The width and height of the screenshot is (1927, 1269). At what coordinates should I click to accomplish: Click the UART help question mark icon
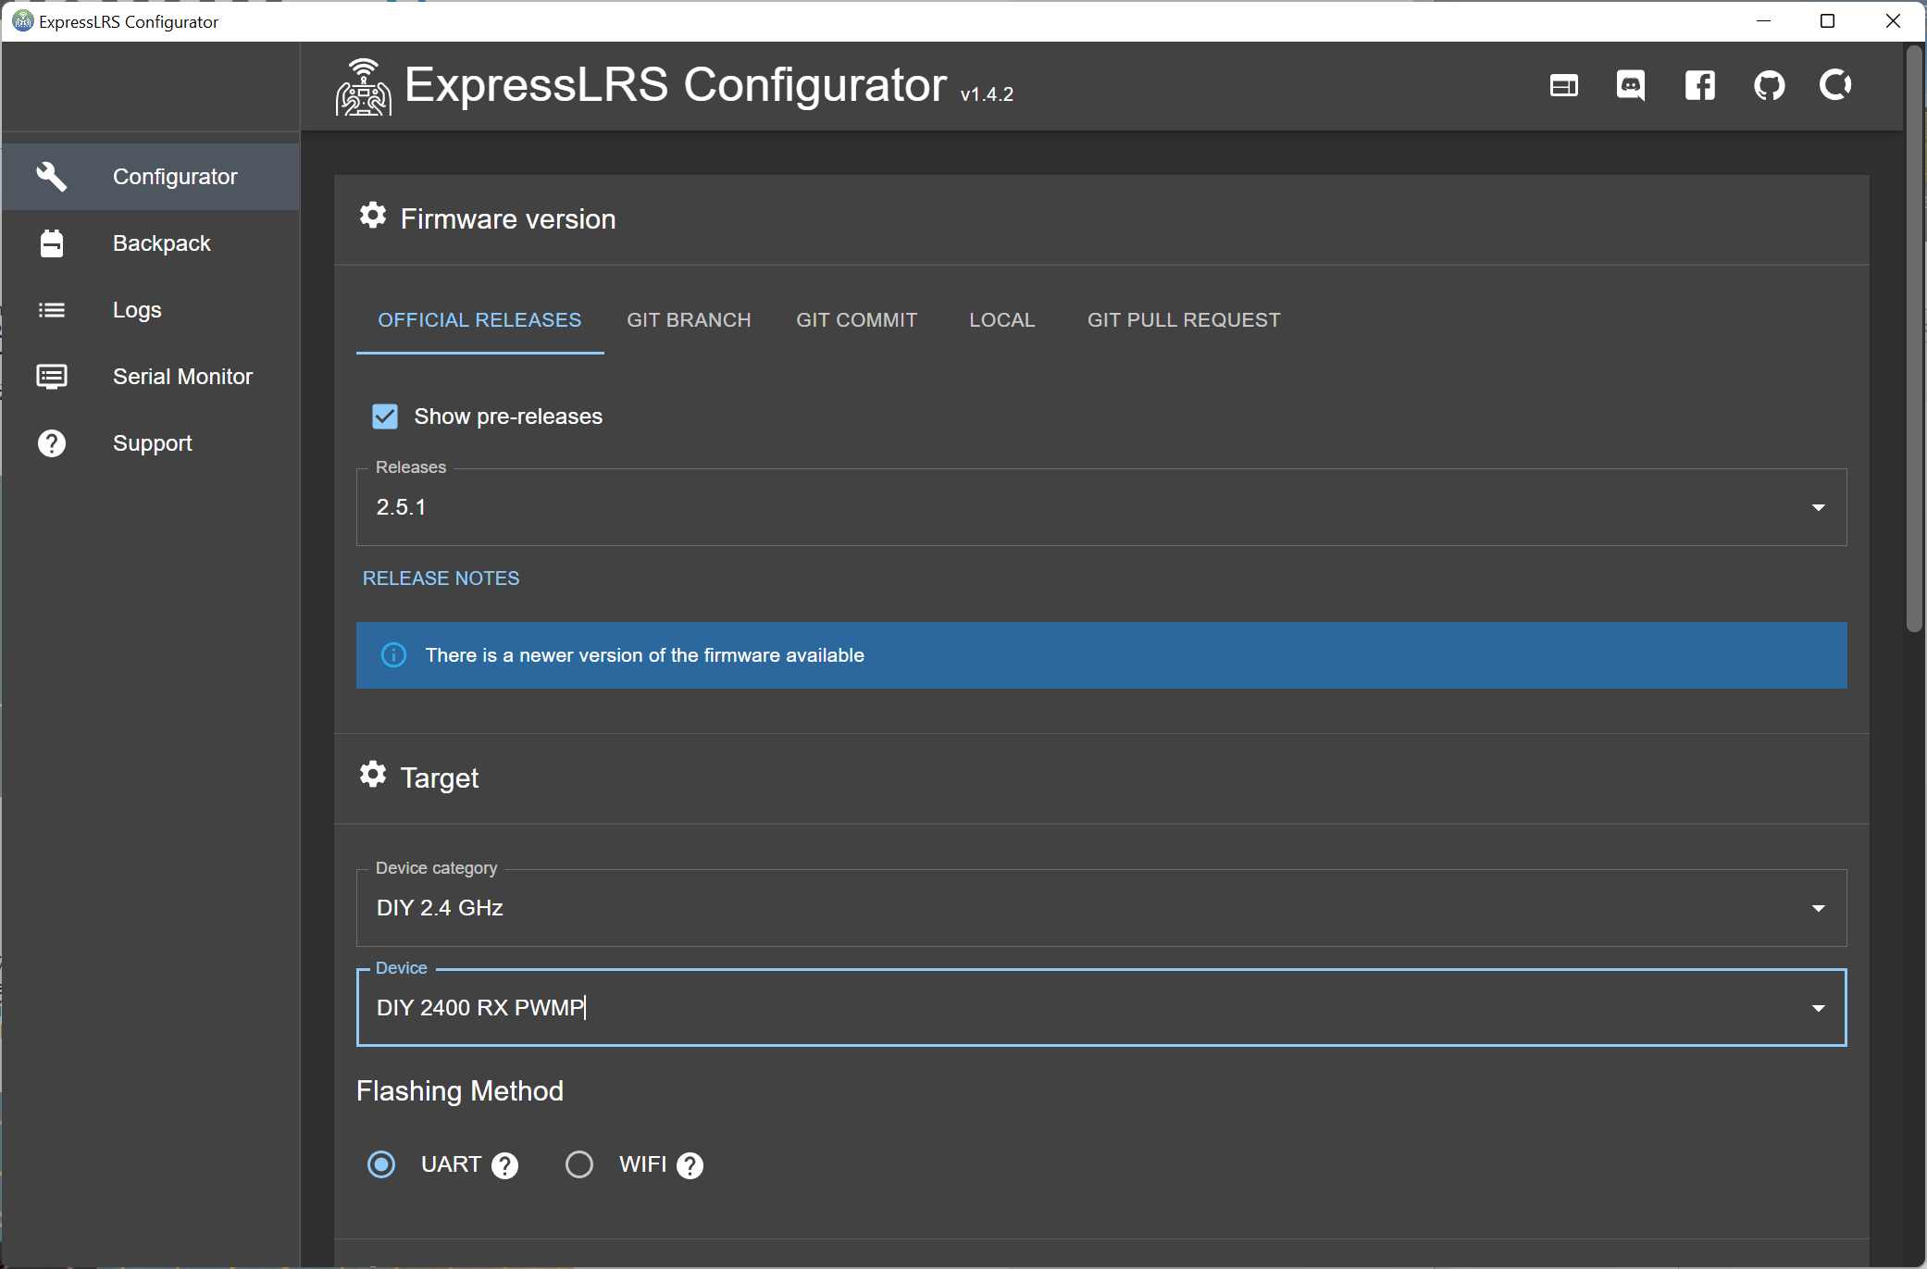(x=504, y=1165)
